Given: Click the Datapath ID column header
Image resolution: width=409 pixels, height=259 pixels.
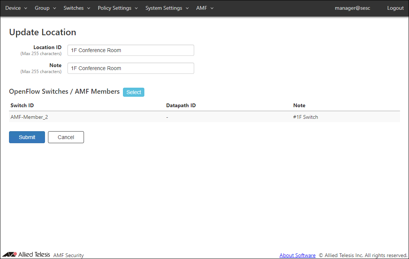Looking at the screenshot, I should pyautogui.click(x=181, y=105).
